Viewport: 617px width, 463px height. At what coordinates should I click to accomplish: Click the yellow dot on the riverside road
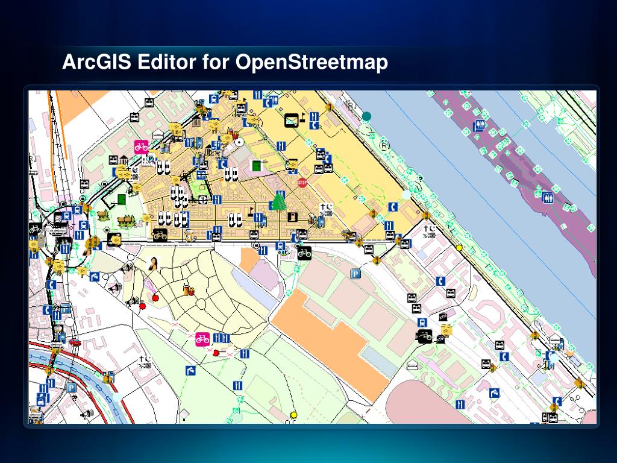point(459,248)
